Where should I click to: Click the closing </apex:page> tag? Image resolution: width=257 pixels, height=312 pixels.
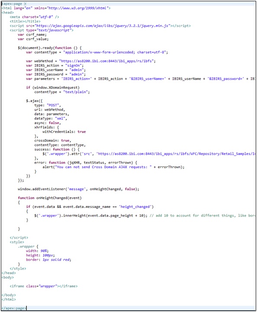point(14,308)
